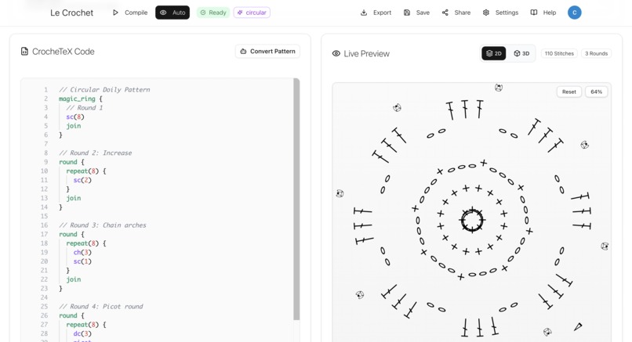This screenshot has width=632, height=342.
Task: Click the Settings gear icon
Action: coord(486,13)
